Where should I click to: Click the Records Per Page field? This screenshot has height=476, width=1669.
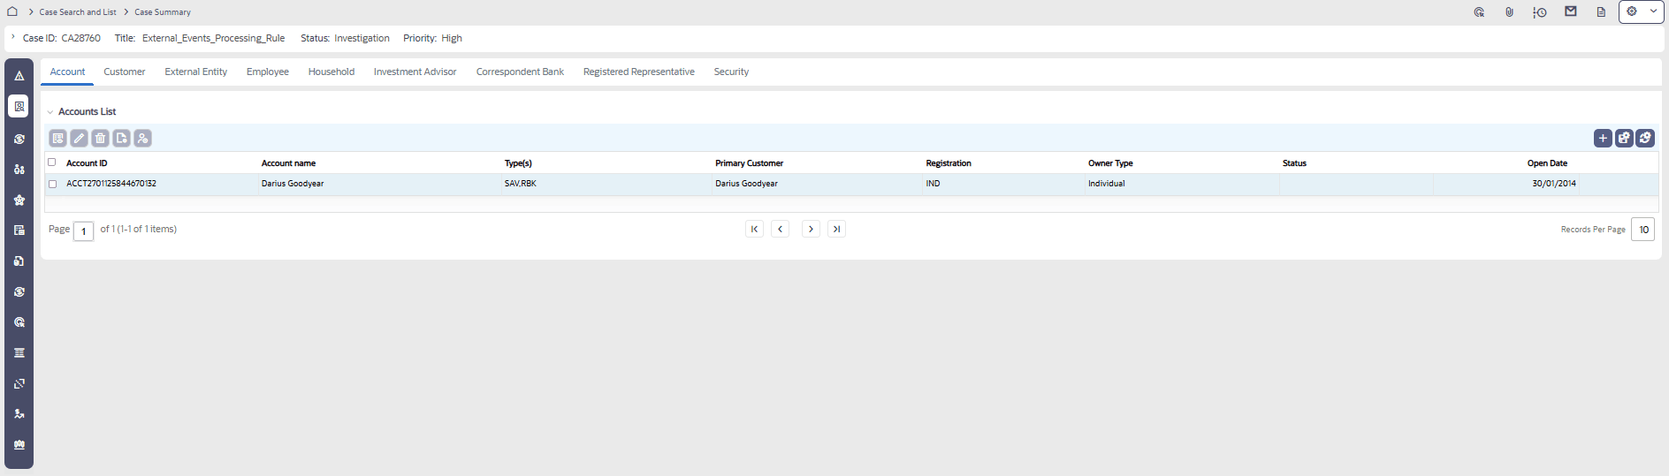(x=1642, y=230)
